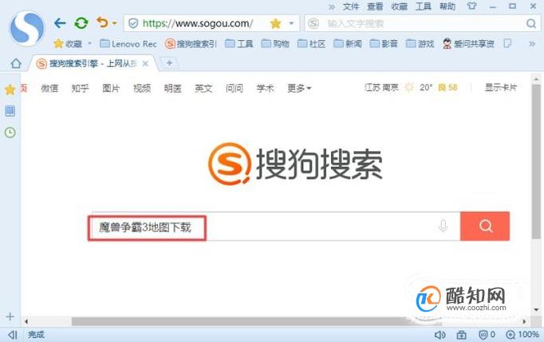Open the 问问 search category

[235, 88]
